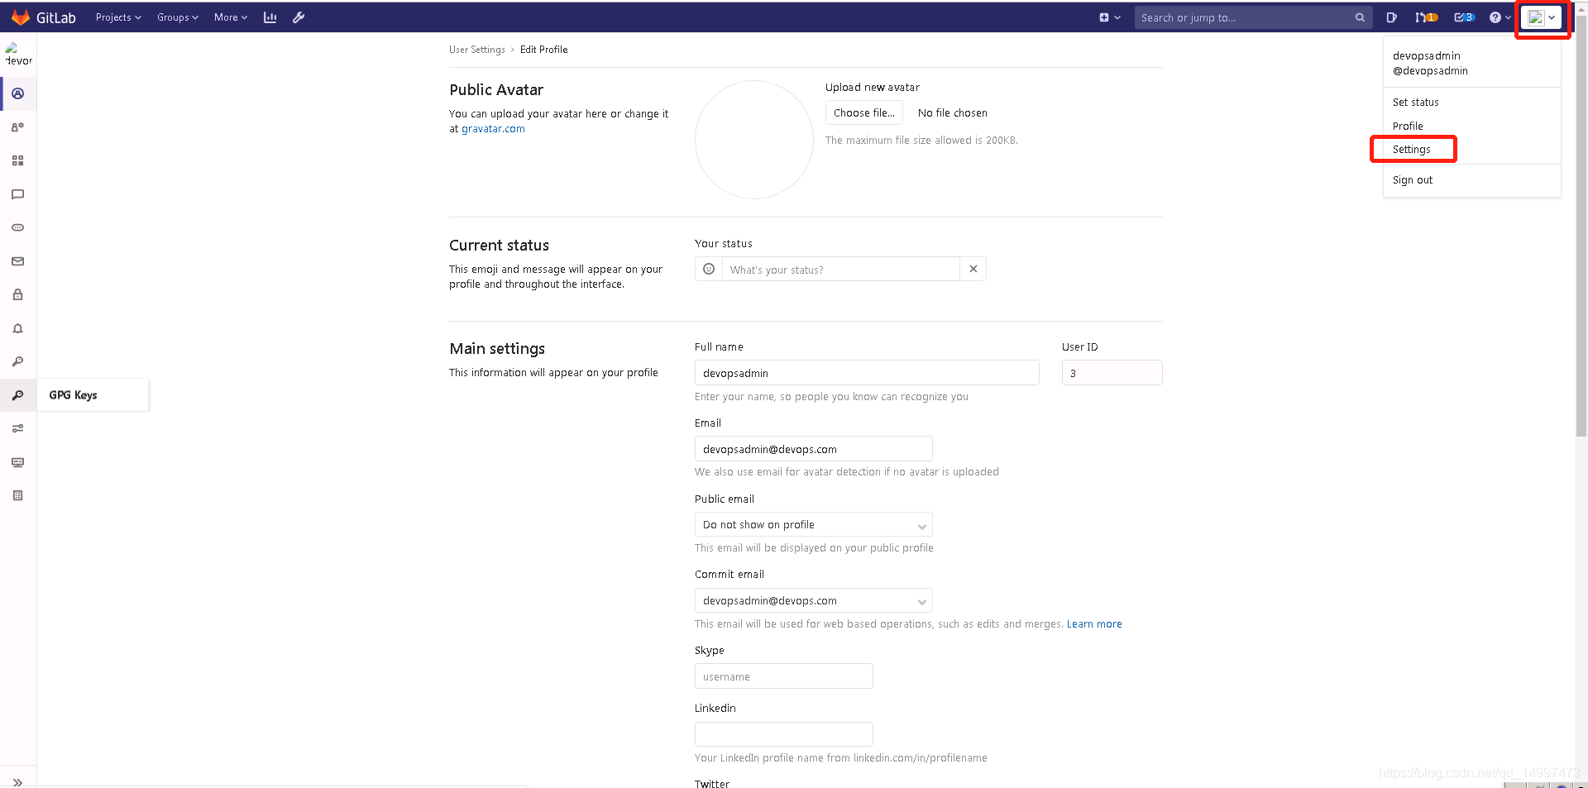
Task: Click User Settings breadcrumb link
Action: coord(477,50)
